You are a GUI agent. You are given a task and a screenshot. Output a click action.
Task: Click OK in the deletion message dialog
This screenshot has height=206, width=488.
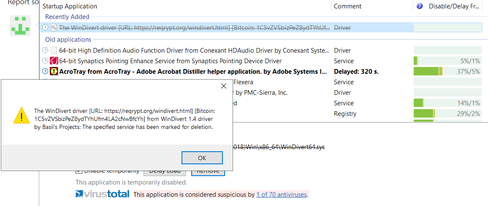coord(202,158)
